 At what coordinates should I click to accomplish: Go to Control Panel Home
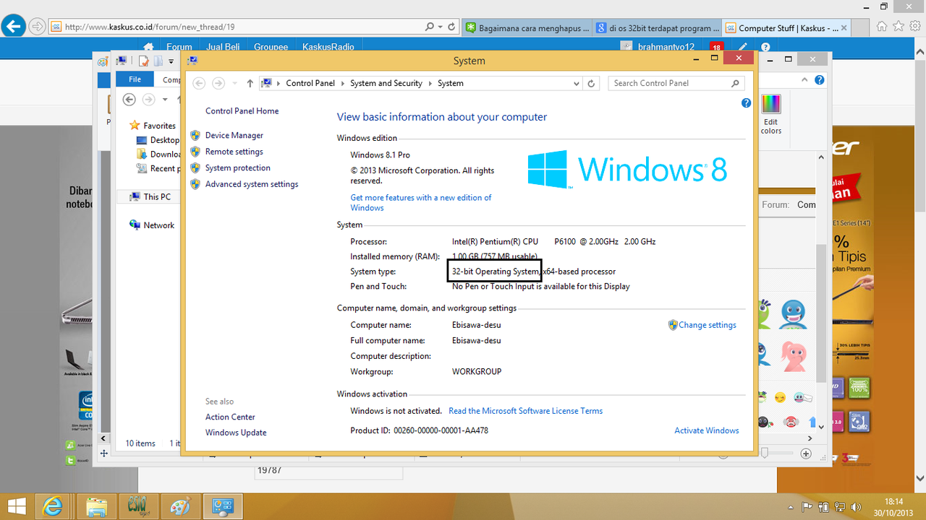(242, 111)
